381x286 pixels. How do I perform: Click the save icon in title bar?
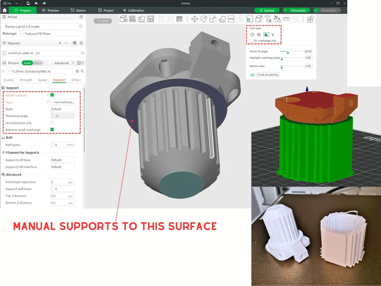click(28, 3)
